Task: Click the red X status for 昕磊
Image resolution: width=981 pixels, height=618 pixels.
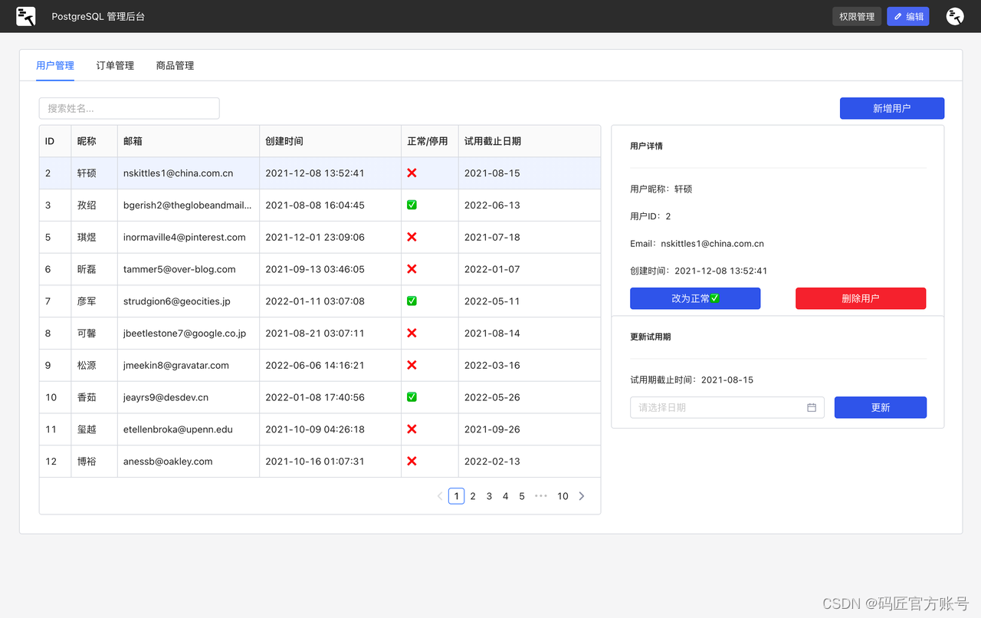Action: [x=412, y=269]
